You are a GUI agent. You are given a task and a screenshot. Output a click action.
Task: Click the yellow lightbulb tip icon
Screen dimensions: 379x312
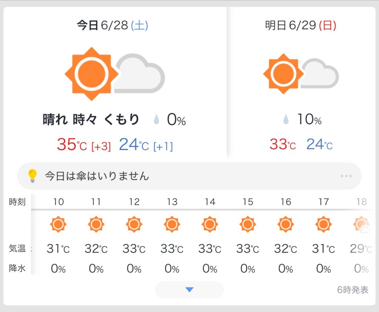(x=33, y=176)
